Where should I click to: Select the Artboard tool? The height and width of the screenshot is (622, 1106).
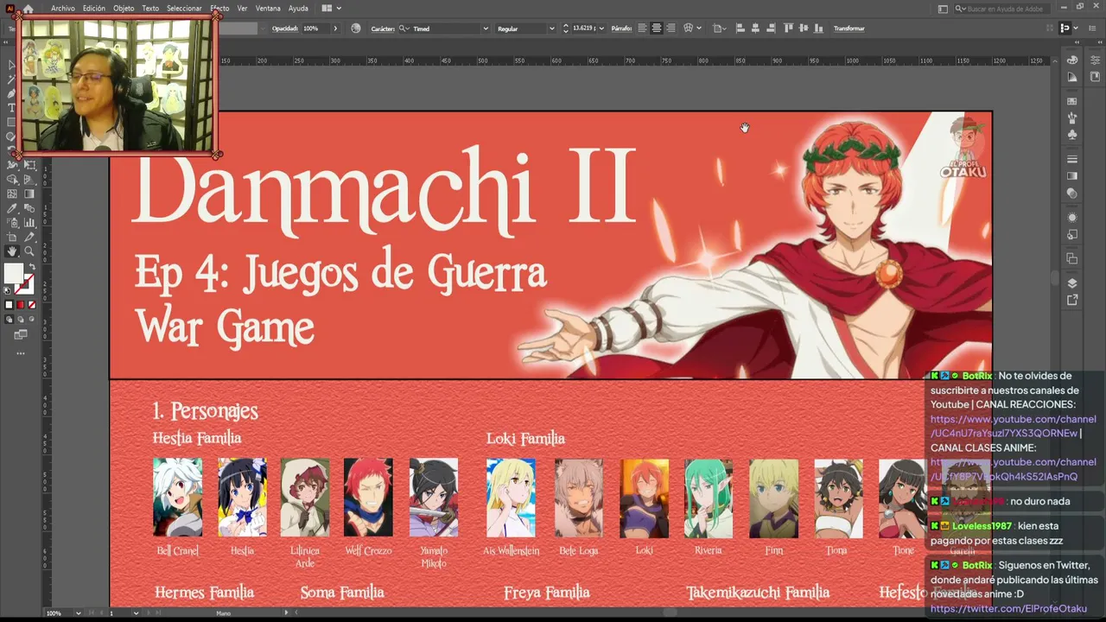tap(12, 237)
